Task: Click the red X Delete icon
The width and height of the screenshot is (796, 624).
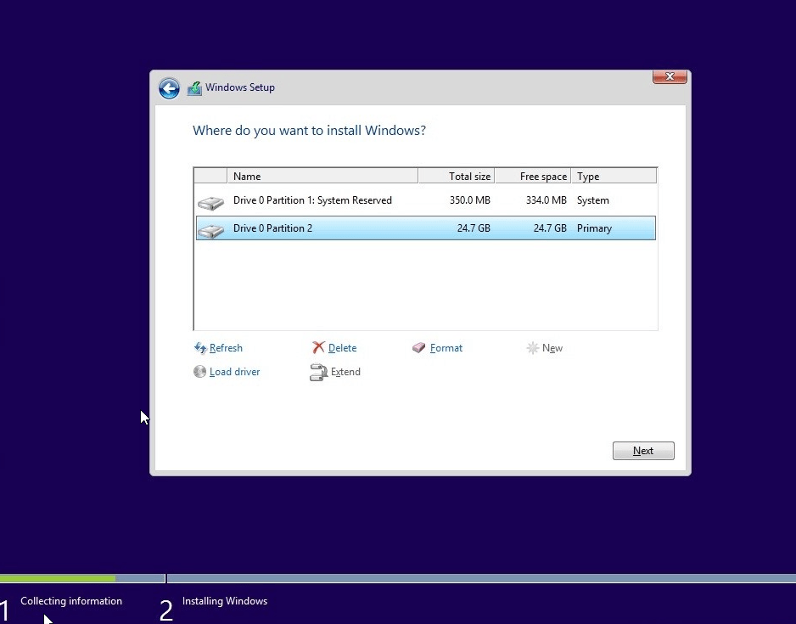Action: (318, 347)
